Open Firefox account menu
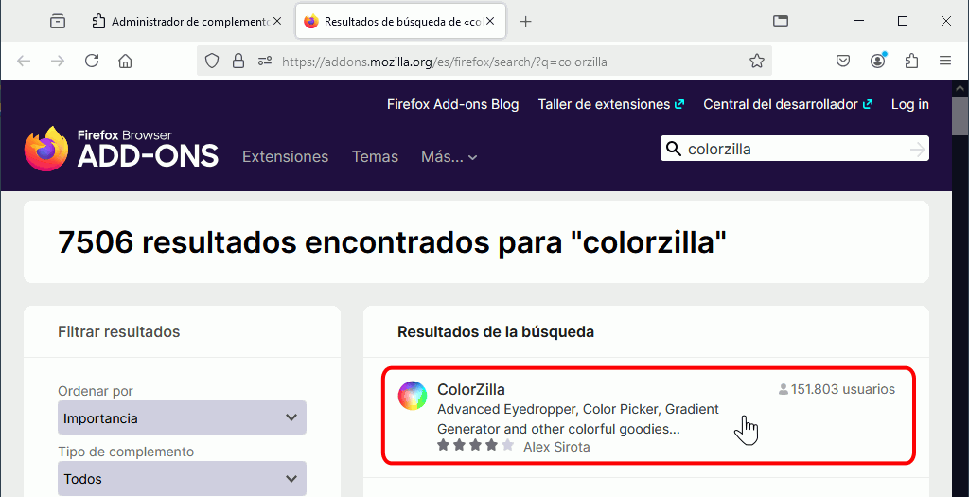 point(877,61)
